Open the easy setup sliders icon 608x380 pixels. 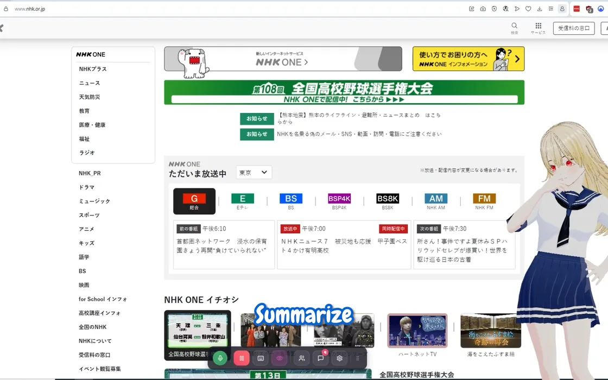tap(550, 9)
